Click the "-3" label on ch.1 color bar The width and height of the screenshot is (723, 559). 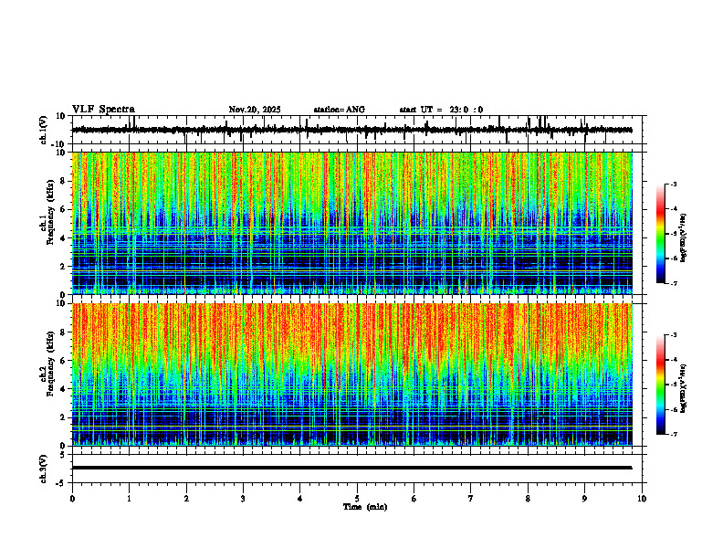coord(674,184)
